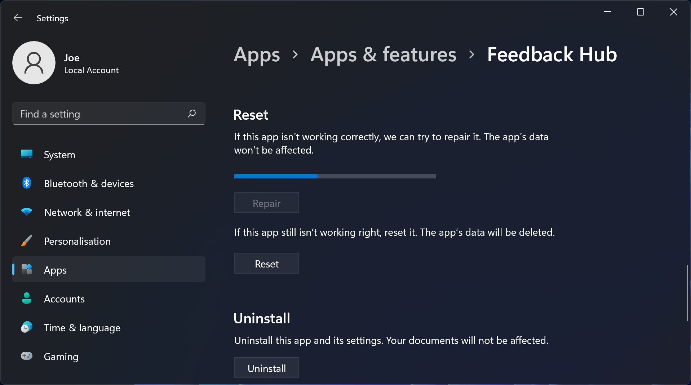Go back using the arrow icon
The height and width of the screenshot is (385, 691).
[x=18, y=18]
